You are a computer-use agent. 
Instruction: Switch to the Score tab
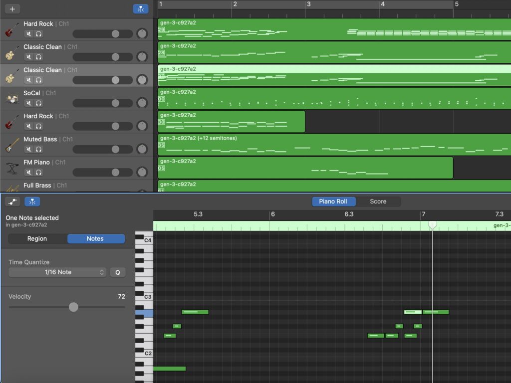click(378, 201)
